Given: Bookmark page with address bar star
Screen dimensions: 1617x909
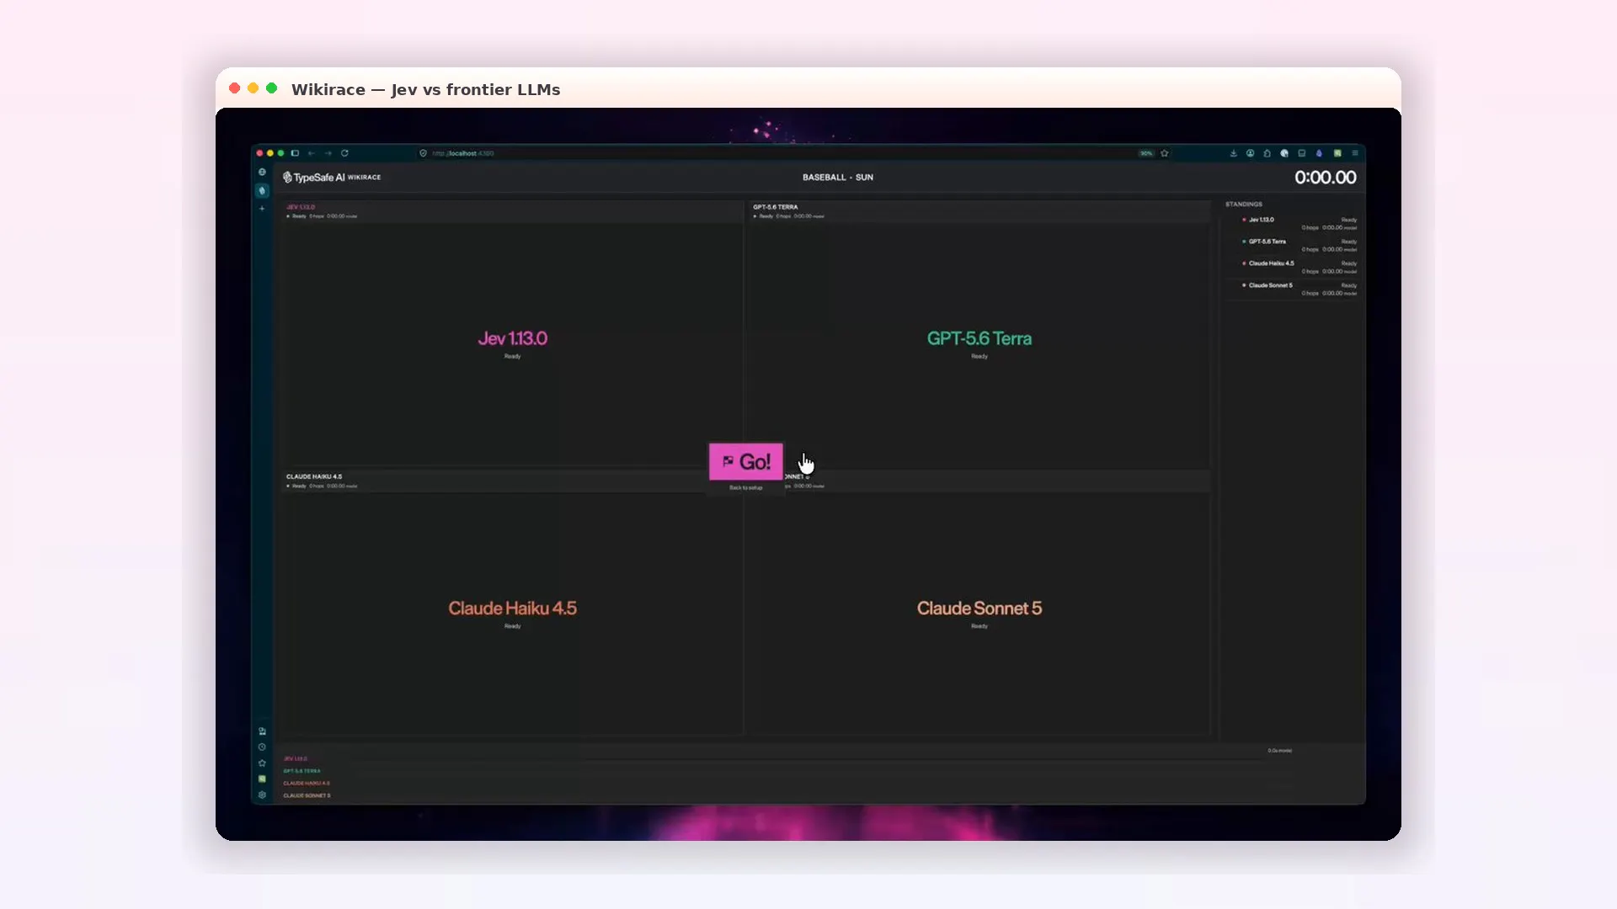Looking at the screenshot, I should point(1165,153).
